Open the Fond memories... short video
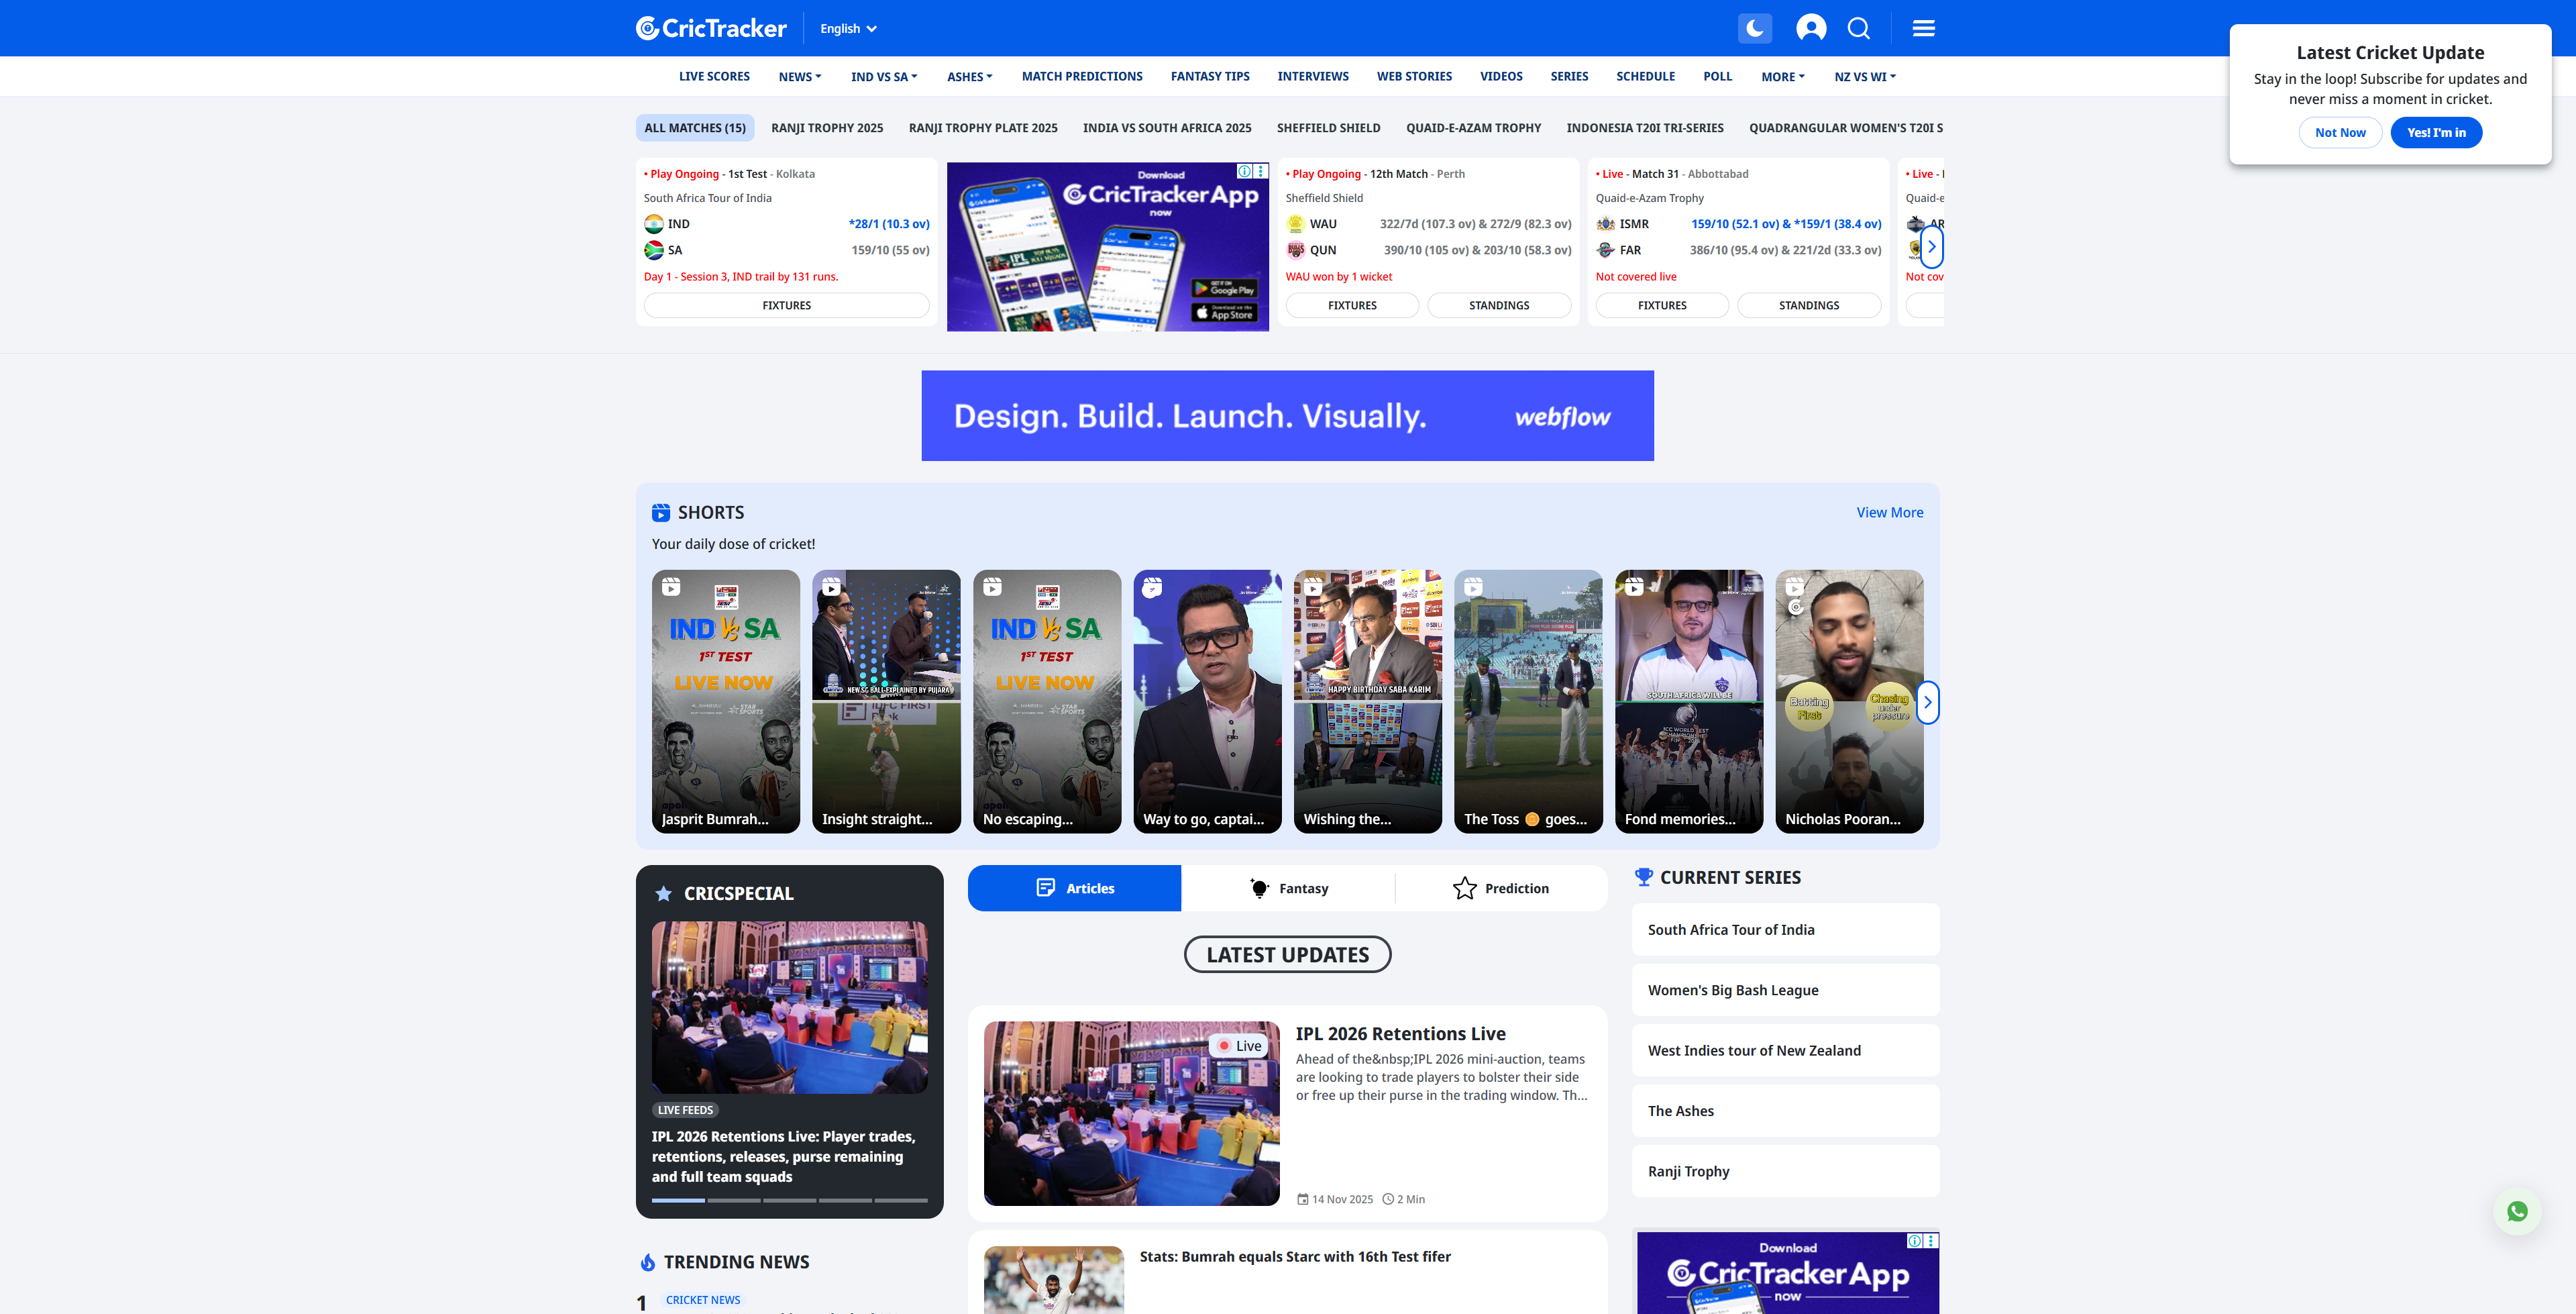 tap(1689, 701)
